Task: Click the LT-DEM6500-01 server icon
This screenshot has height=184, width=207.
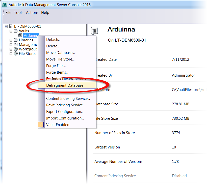Action: (x=11, y=26)
